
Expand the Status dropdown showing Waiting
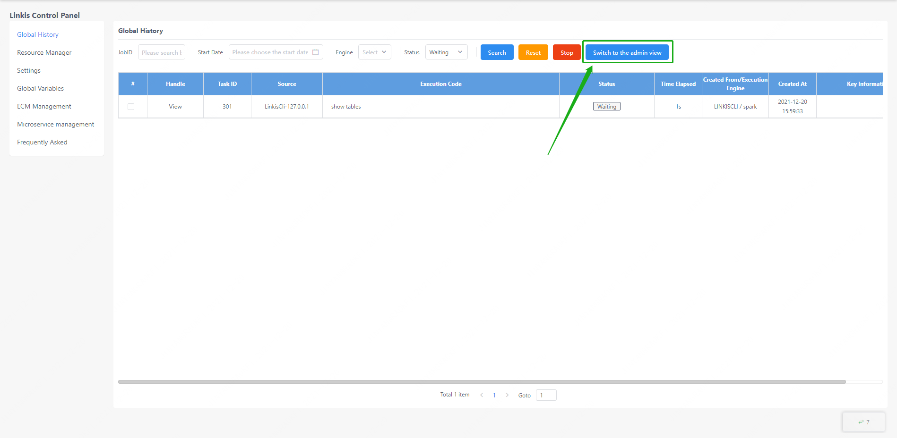pyautogui.click(x=446, y=52)
